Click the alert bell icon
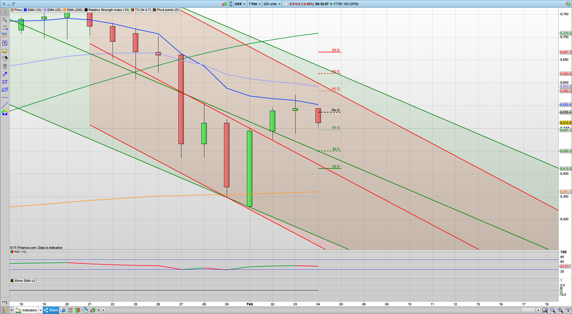This screenshot has width=572, height=314. (x=4, y=51)
